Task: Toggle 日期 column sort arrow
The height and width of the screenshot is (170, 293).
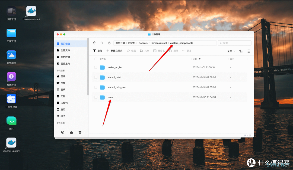Action: (200, 59)
